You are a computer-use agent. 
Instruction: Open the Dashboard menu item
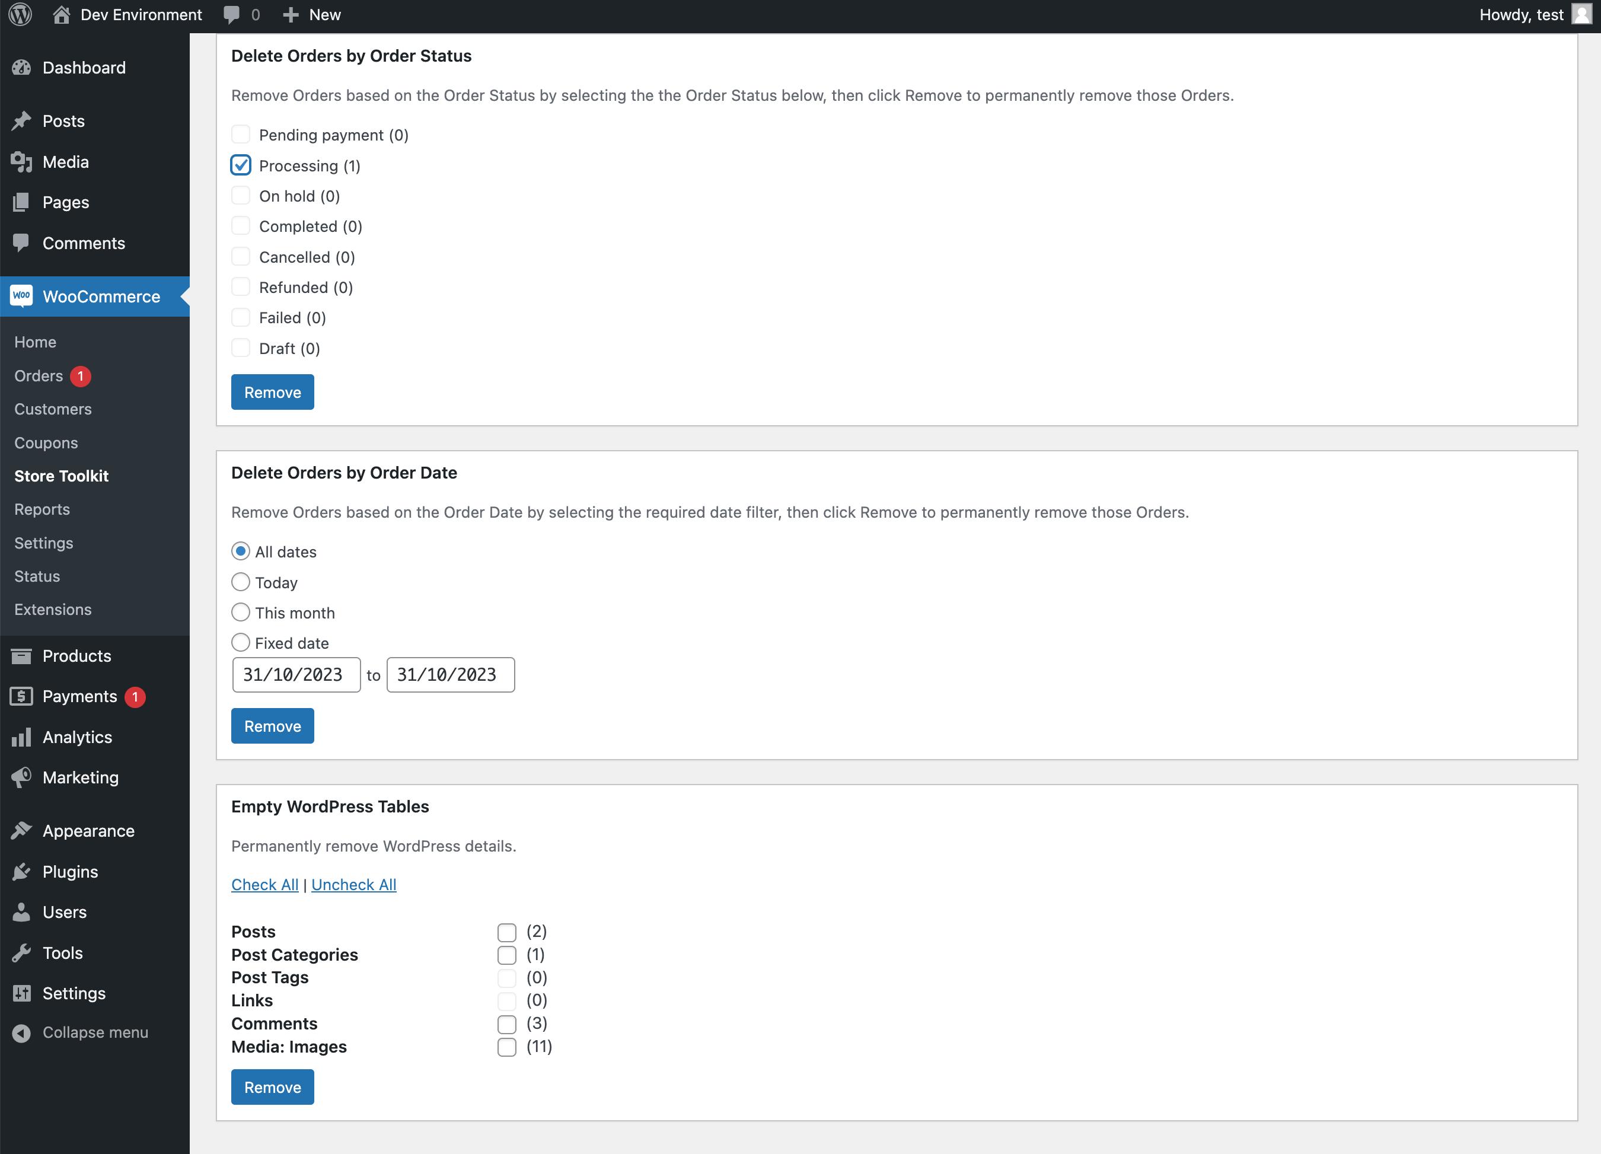pos(82,67)
